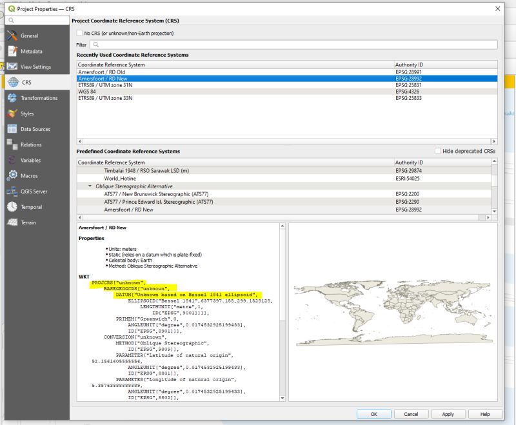Viewport: 516px width, 425px height.
Task: Select WGS 84 in recent list
Action: 287,92
